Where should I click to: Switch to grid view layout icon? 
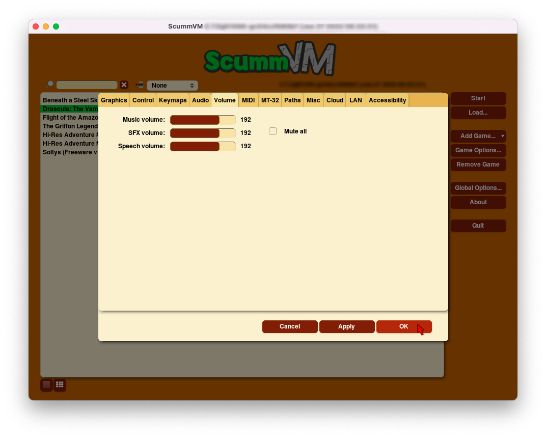[60, 385]
